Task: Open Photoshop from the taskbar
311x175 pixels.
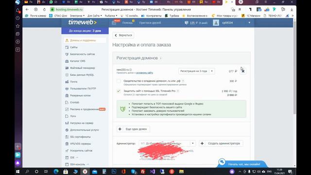Action: click(114, 172)
